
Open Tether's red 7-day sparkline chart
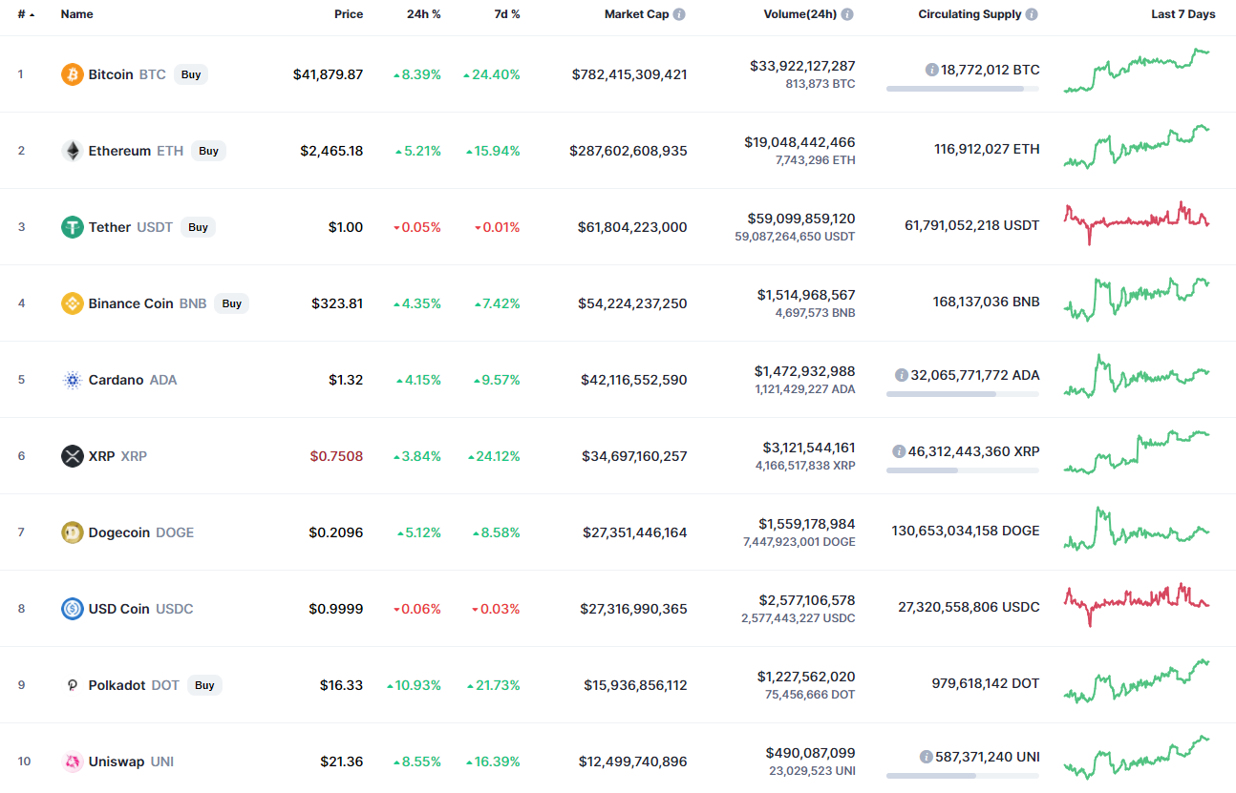[1137, 223]
